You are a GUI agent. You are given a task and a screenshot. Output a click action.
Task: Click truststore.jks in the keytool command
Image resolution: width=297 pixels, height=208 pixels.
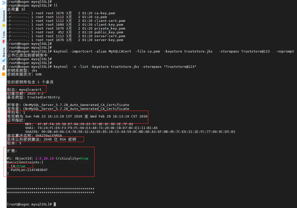click(x=198, y=51)
